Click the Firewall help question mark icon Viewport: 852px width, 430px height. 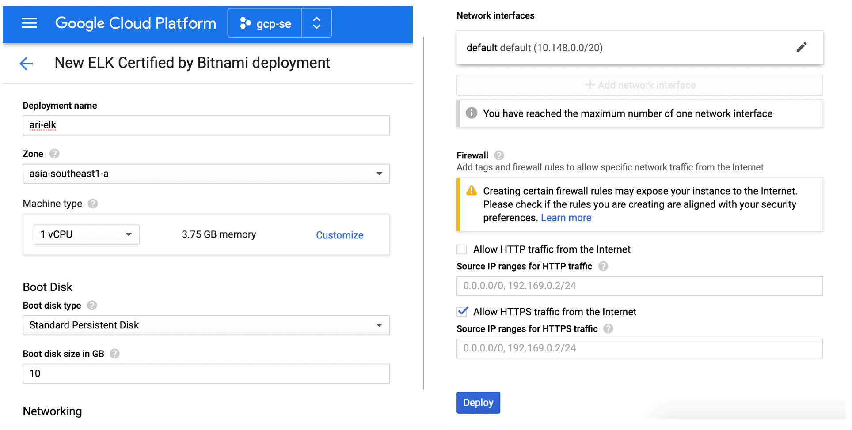coord(499,155)
